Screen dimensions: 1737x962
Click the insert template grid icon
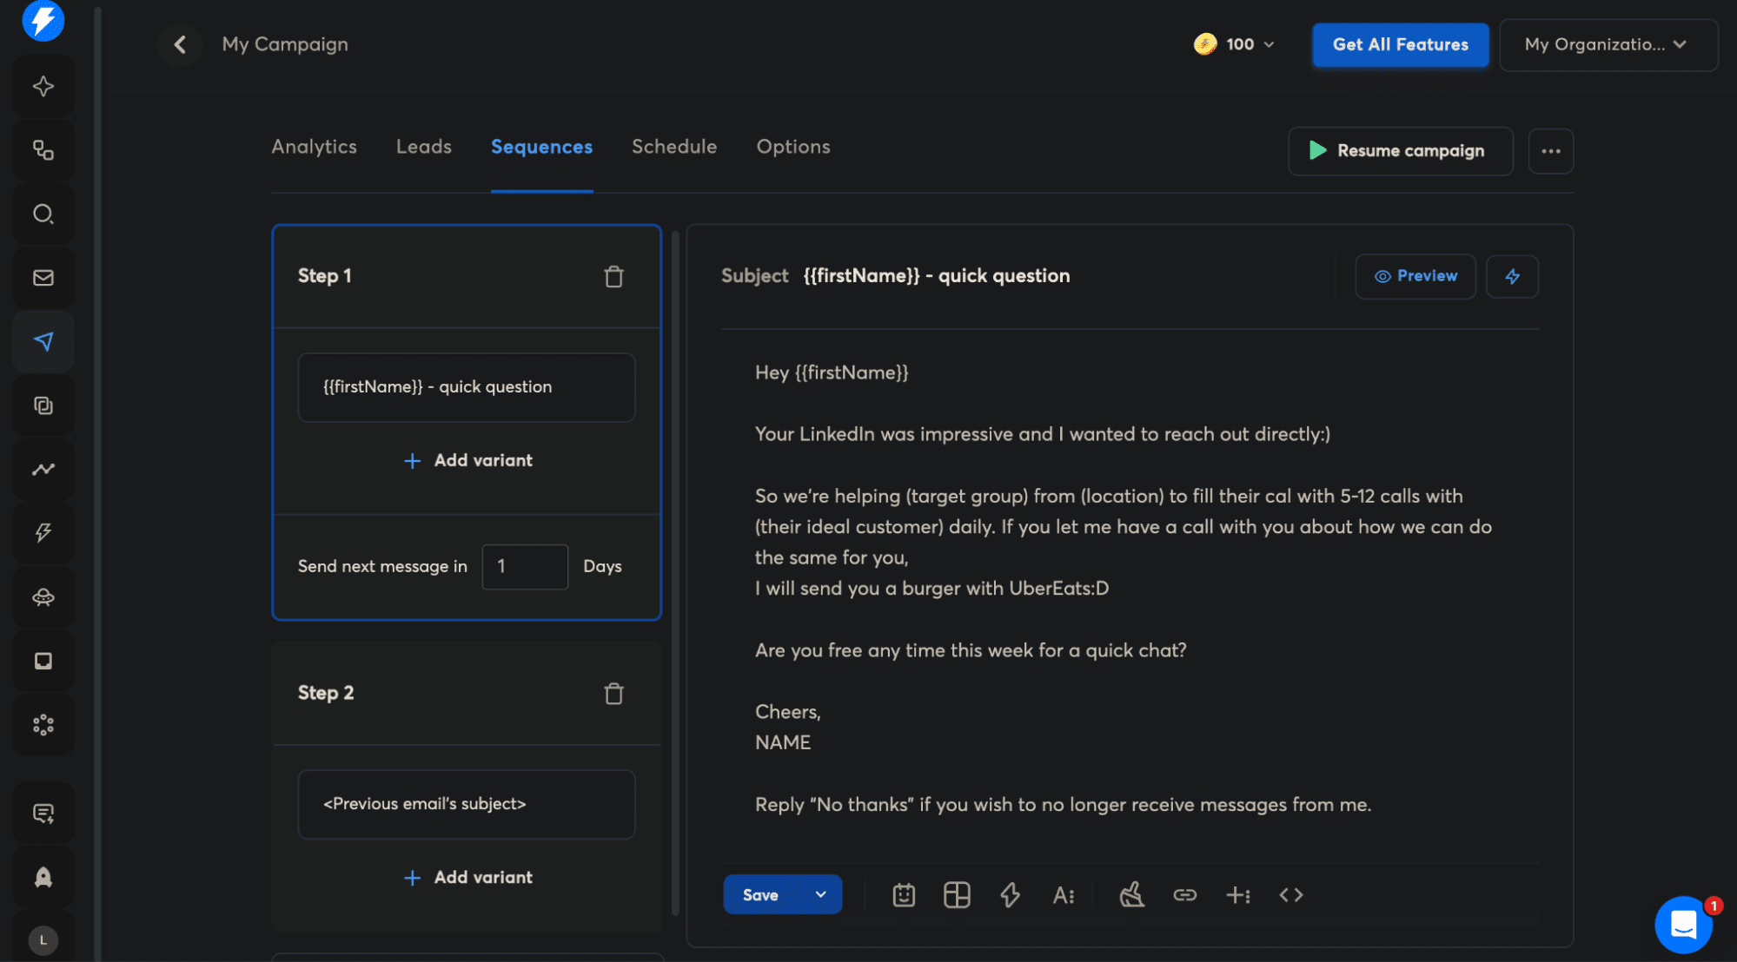957,895
